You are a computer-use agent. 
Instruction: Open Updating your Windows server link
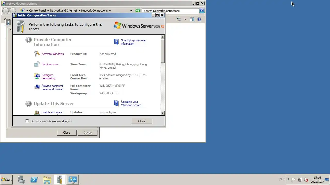coord(131,103)
